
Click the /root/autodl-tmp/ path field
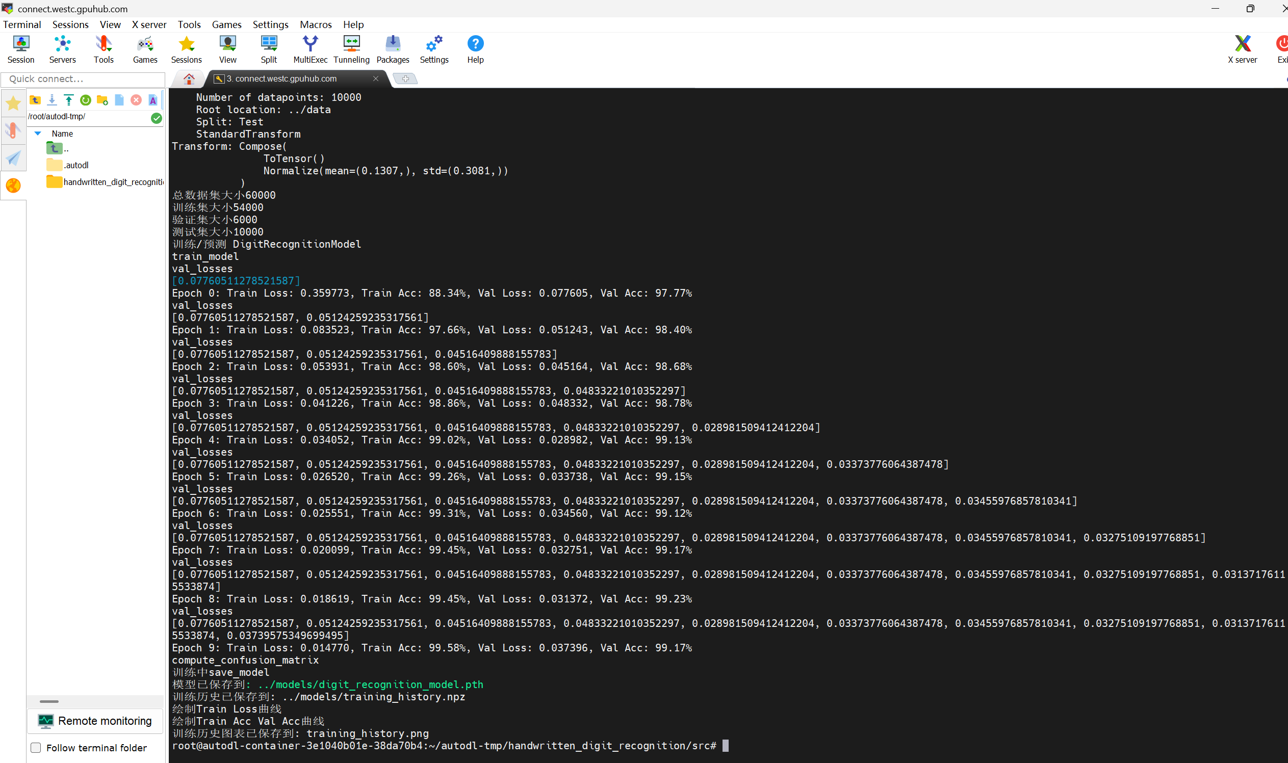[89, 117]
